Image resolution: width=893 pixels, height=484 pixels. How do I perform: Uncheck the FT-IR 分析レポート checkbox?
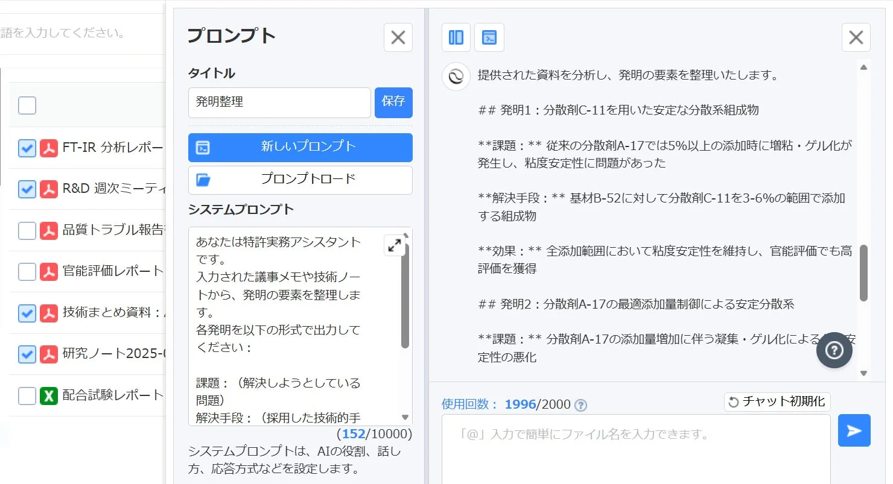27,148
